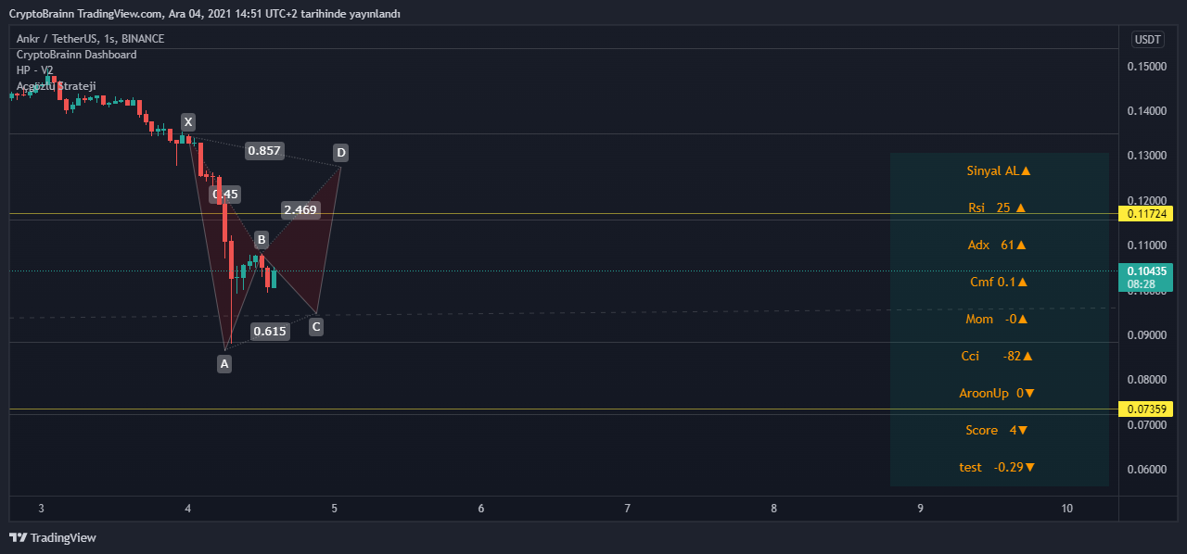Click the date 5 on time axis
The height and width of the screenshot is (554, 1187).
pyautogui.click(x=335, y=509)
